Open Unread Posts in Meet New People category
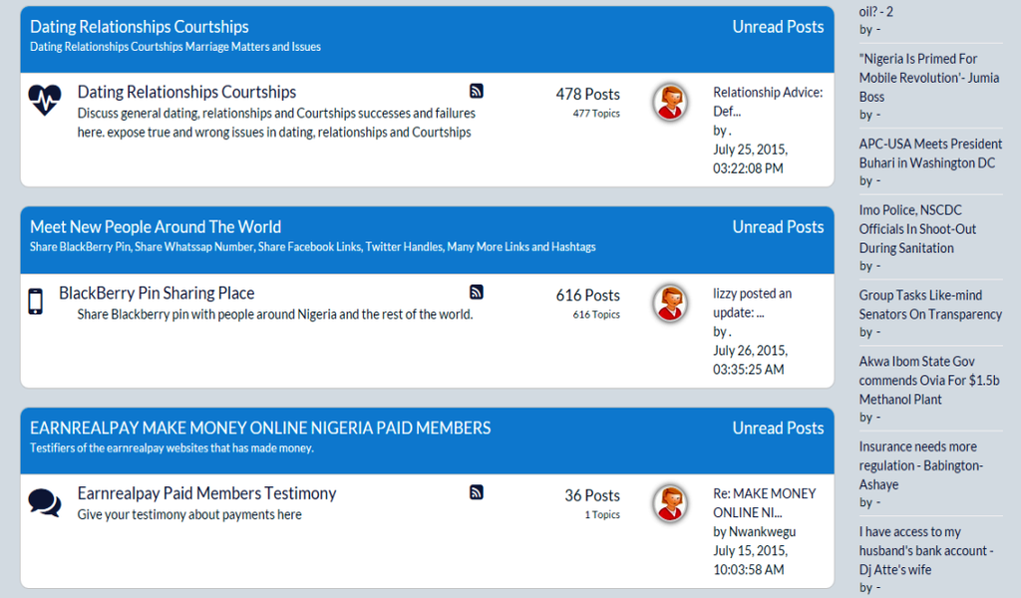 pyautogui.click(x=778, y=227)
